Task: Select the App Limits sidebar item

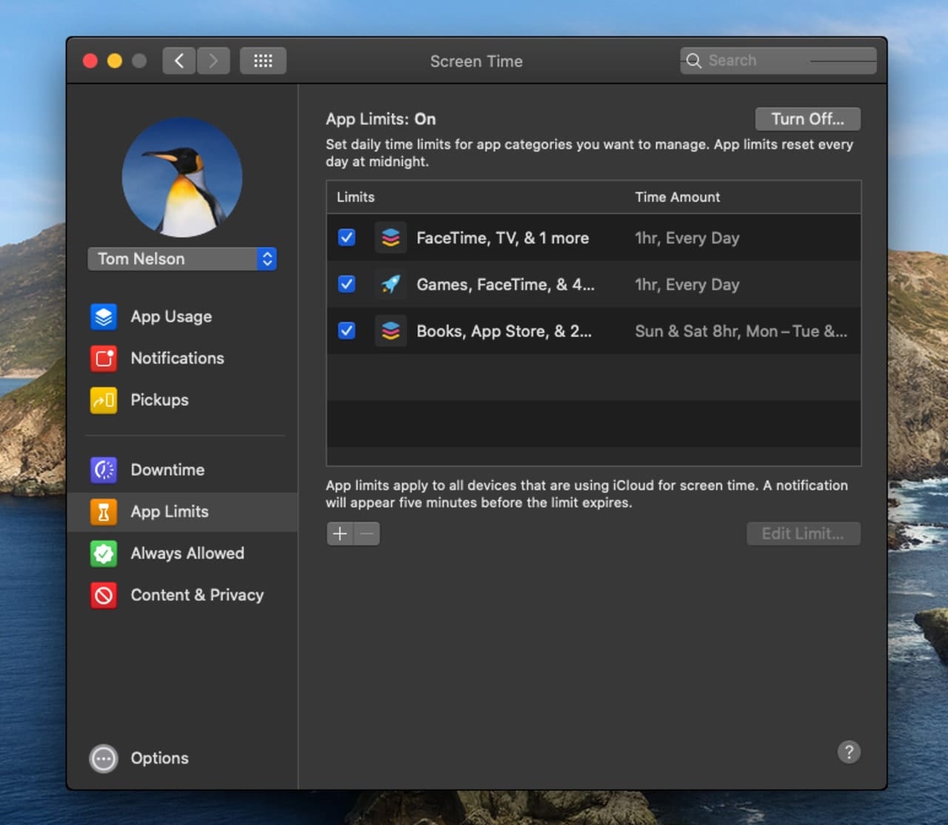Action: [170, 512]
